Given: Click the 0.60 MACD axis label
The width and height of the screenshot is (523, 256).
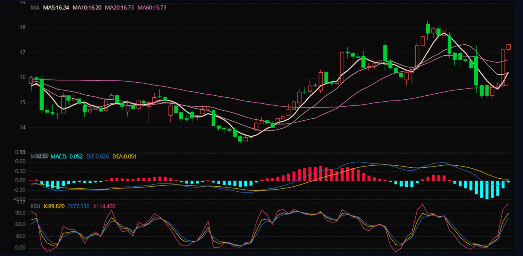Looking at the screenshot, I should (20, 162).
